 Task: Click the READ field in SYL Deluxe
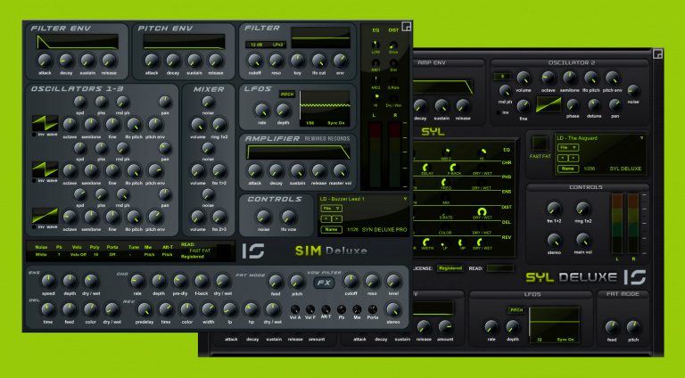[x=500, y=268]
